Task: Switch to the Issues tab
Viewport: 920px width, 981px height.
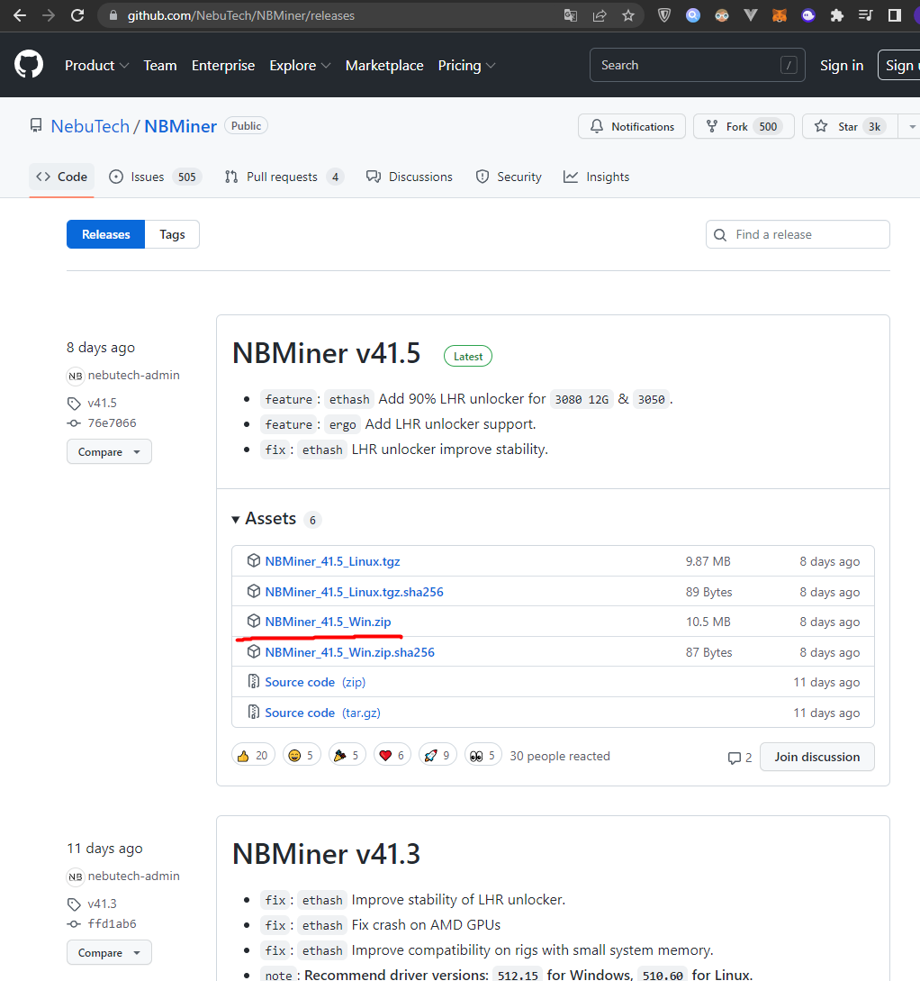Action: tap(155, 177)
